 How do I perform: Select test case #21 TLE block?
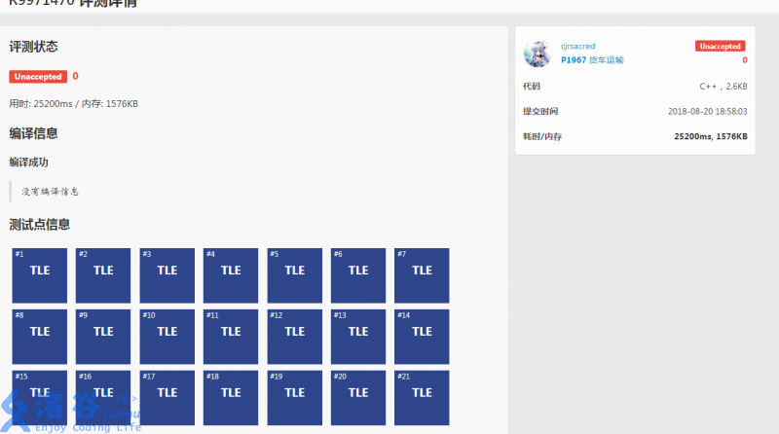click(x=422, y=397)
